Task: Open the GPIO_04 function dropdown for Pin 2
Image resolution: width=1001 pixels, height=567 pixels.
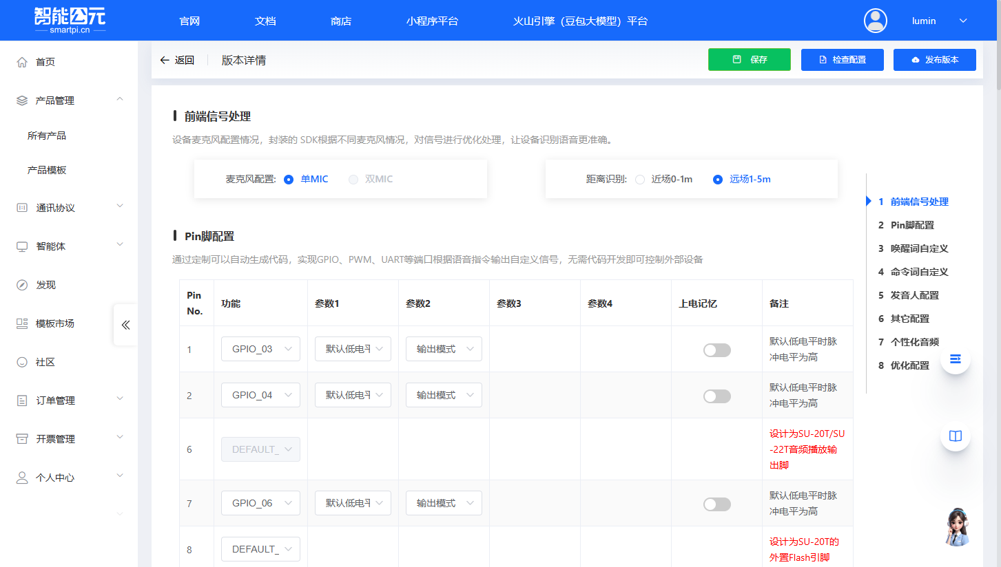Action: pos(260,394)
